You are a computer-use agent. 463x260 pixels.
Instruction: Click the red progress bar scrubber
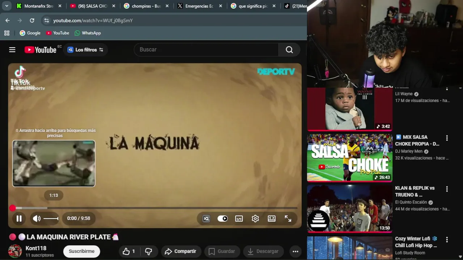point(13,208)
